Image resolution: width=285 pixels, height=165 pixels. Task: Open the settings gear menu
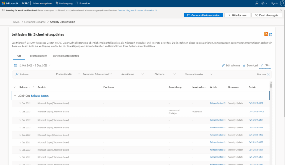click(x=263, y=3)
